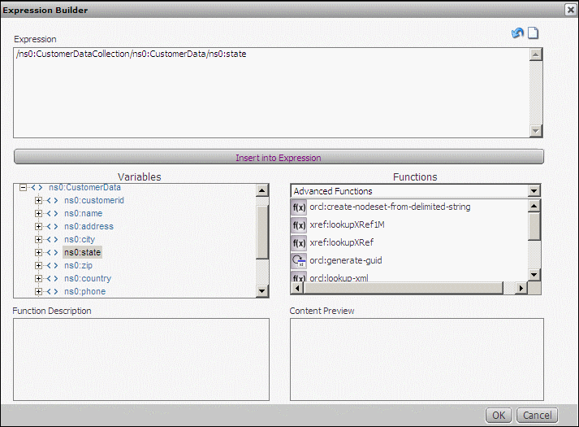Select the orcl:lookup-xml function name
579x427 pixels.
pyautogui.click(x=339, y=278)
